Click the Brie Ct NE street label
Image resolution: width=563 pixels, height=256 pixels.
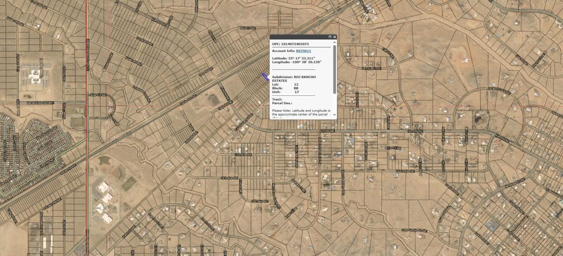point(393,148)
